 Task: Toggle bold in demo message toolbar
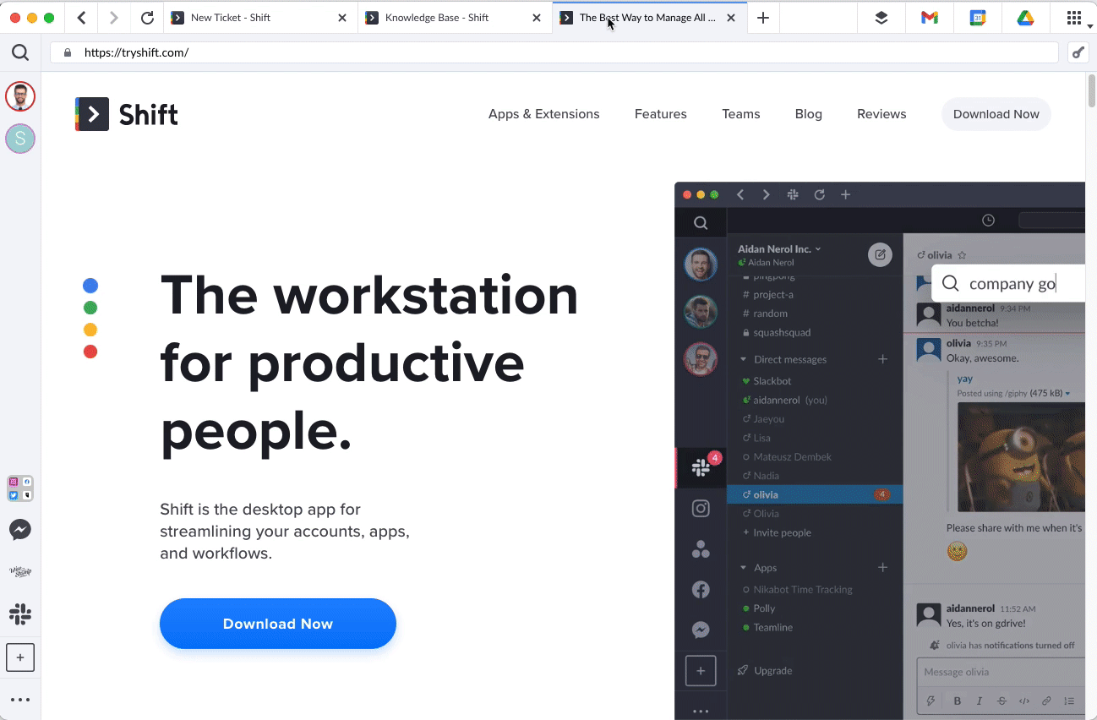(x=958, y=701)
